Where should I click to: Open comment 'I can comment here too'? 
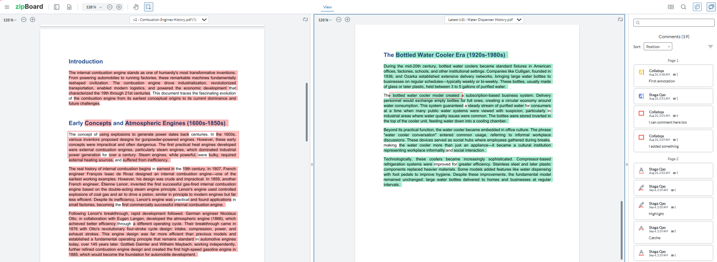point(673,117)
